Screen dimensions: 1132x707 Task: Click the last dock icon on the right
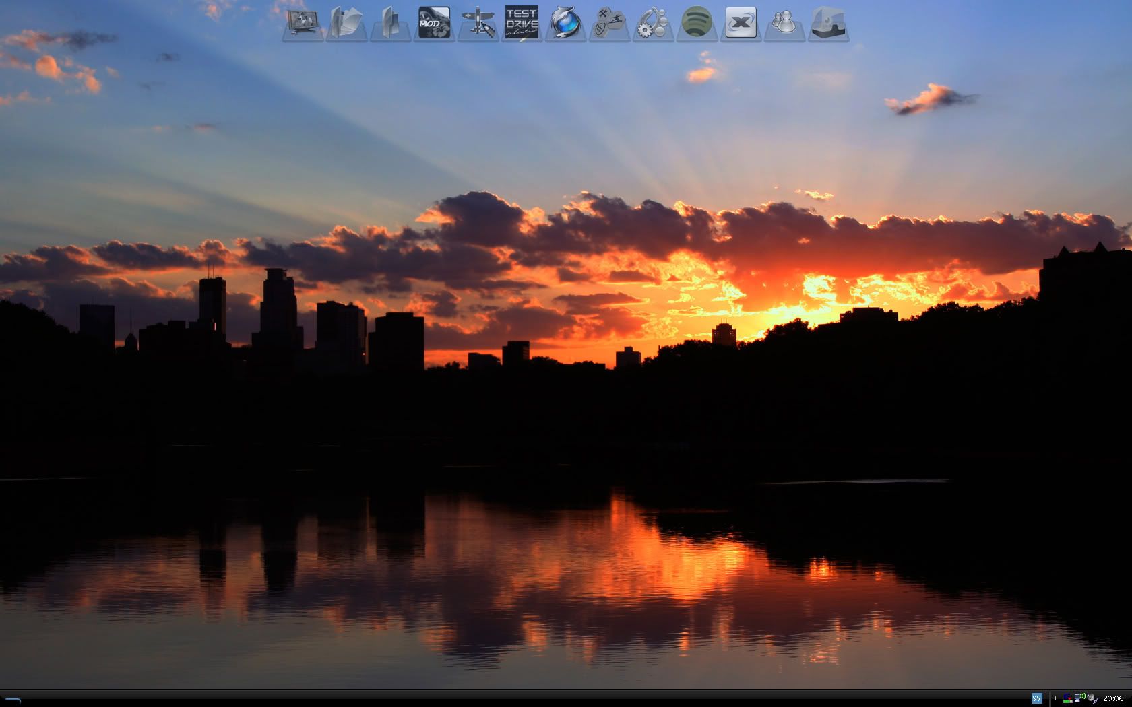click(x=828, y=24)
